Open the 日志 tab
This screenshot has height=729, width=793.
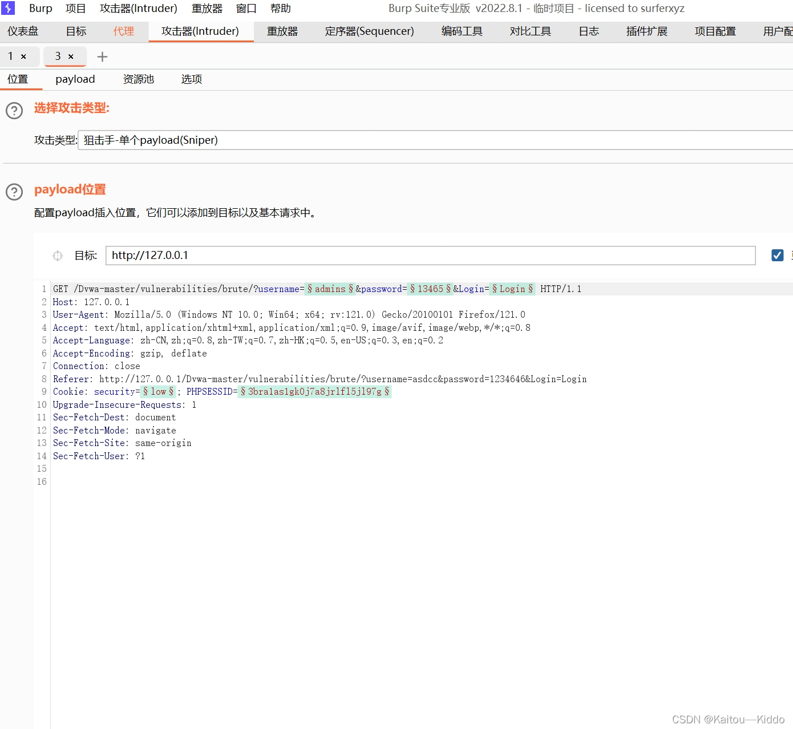588,31
